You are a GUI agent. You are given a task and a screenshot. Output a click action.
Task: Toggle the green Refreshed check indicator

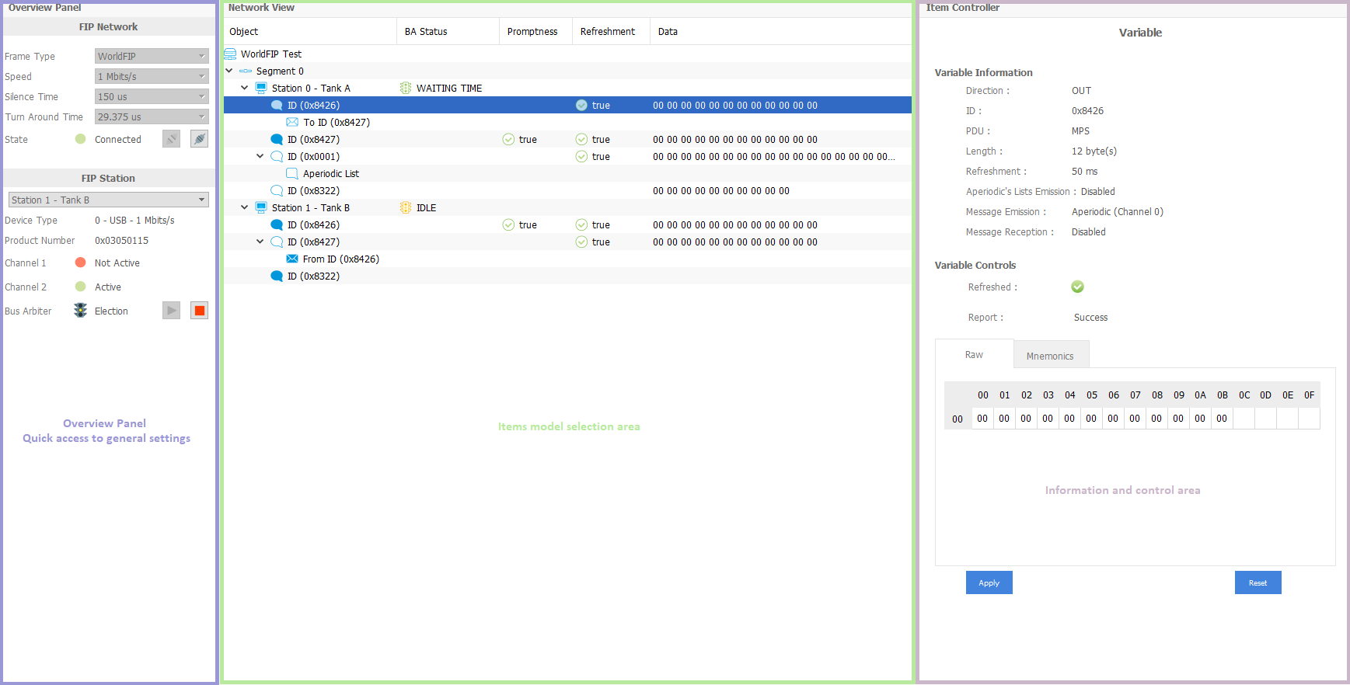point(1077,287)
